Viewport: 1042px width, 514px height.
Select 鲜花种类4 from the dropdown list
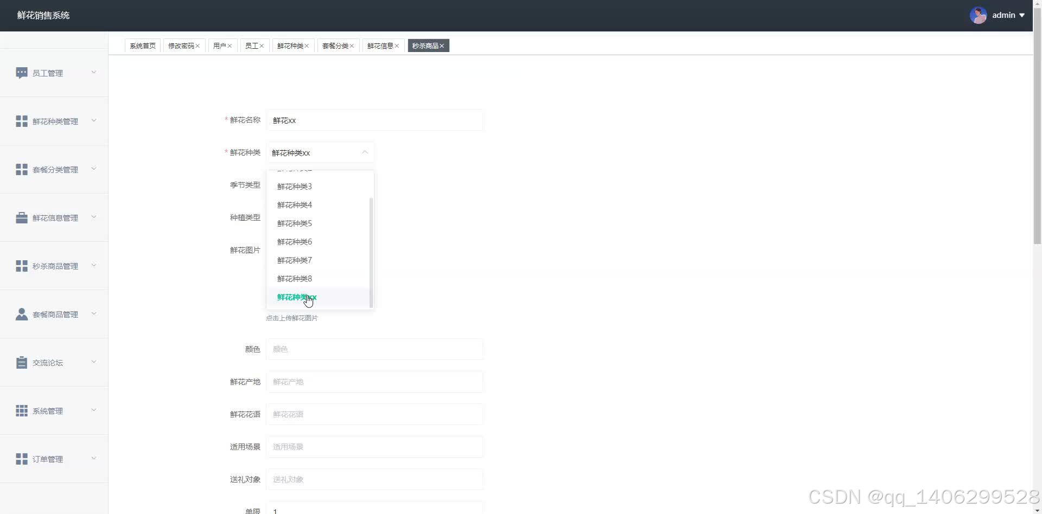pos(320,205)
